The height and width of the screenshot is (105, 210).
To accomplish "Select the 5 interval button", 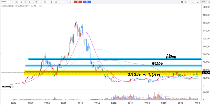I will [x=12, y=2].
